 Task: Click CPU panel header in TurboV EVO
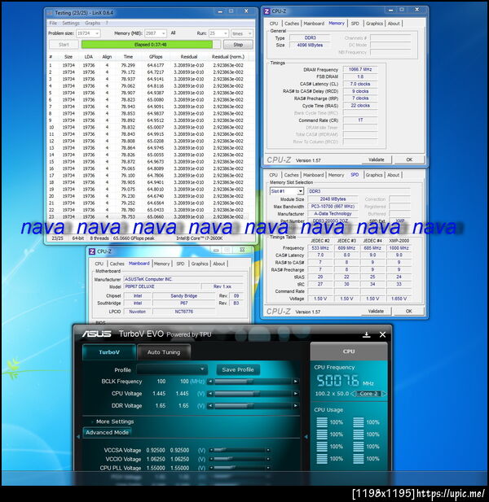click(349, 351)
